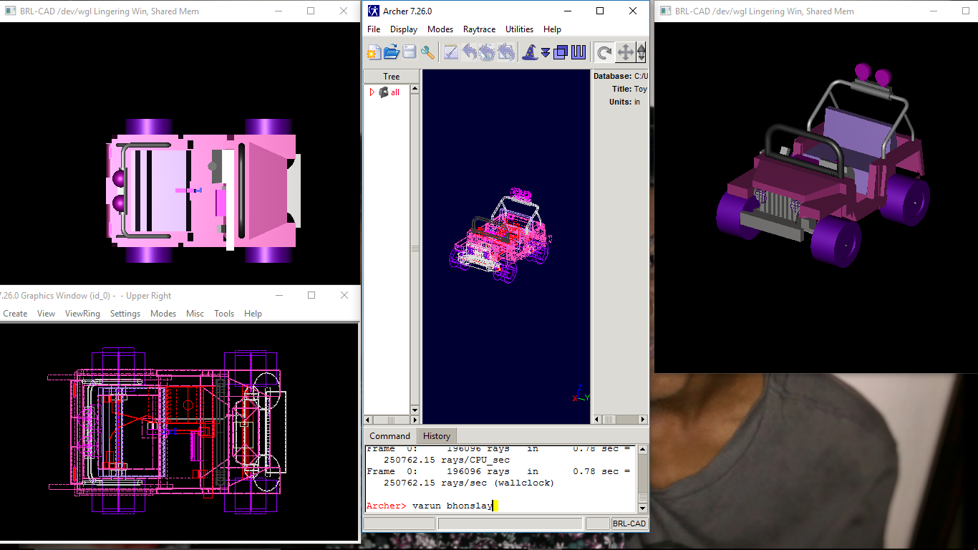Click the combination icon beside 'all'
Viewport: 978px width, 550px height.
coord(384,92)
